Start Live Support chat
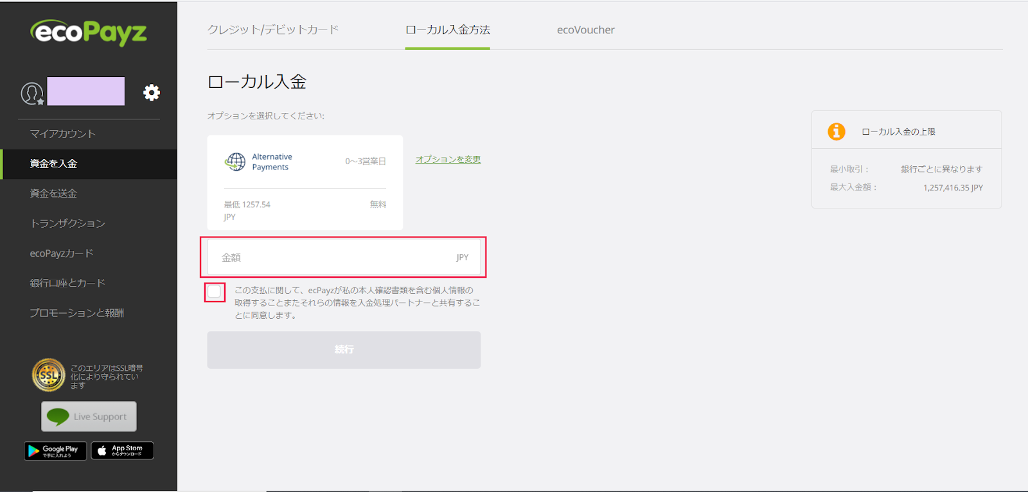 pyautogui.click(x=89, y=417)
